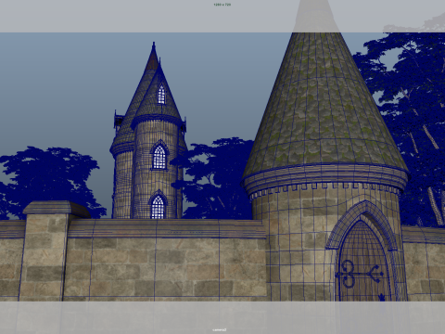Click the 1280 x 720 resolution label
This screenshot has height=334, width=445.
click(x=222, y=5)
